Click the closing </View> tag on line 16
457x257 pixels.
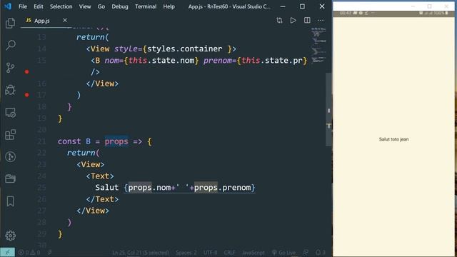tap(102, 84)
